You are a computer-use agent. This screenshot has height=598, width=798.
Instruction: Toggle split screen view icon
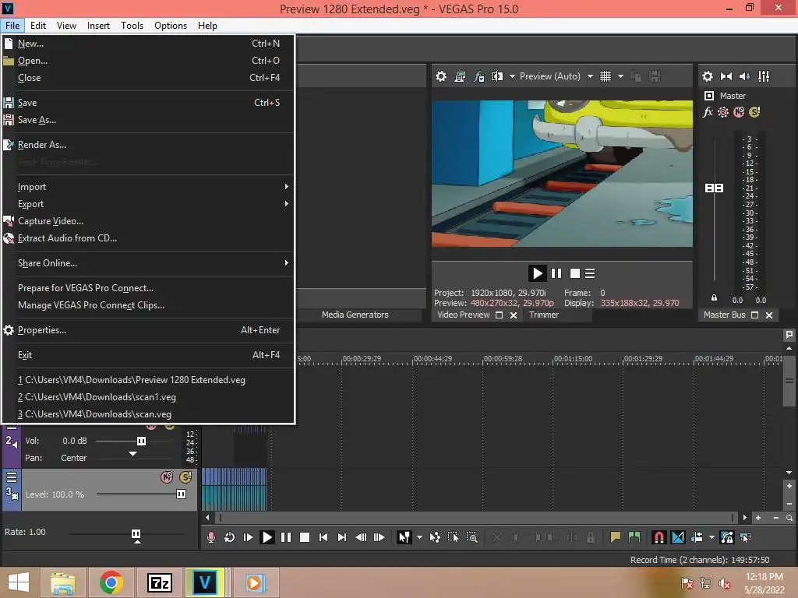(497, 76)
